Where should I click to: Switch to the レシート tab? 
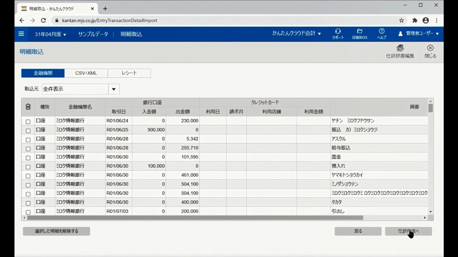click(x=129, y=73)
